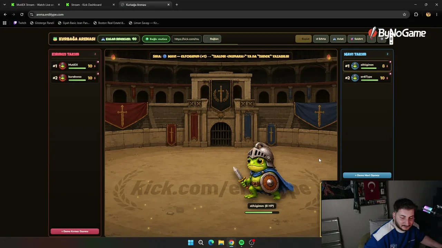
Task: Select the burakwoo player name
Action: pyautogui.click(x=75, y=76)
